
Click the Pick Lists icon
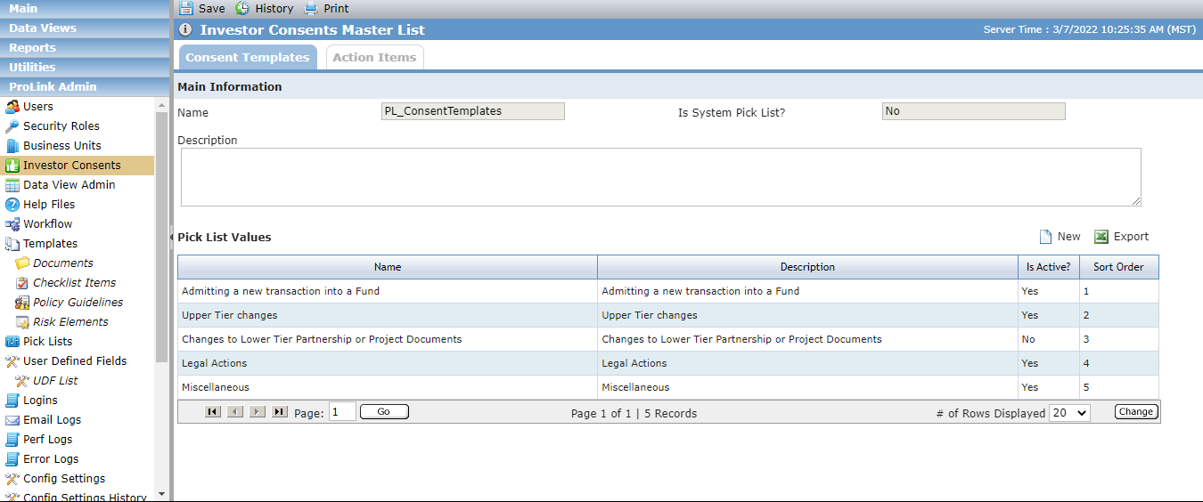(x=12, y=342)
